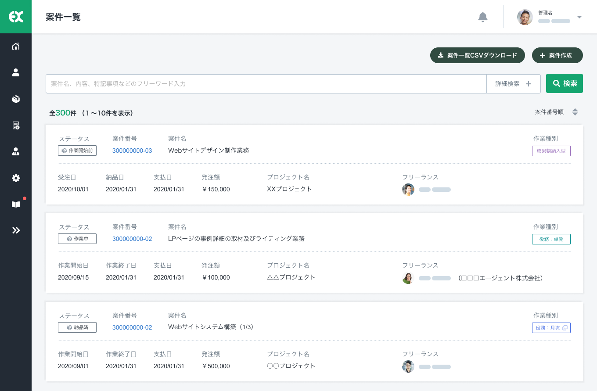Click the book icon with red dot
597x391 pixels.
(x=16, y=204)
